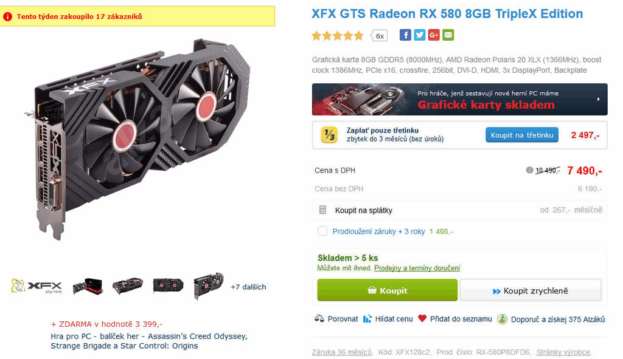The width and height of the screenshot is (623, 359).
Task: Click the original price info icon
Action: tap(529, 170)
